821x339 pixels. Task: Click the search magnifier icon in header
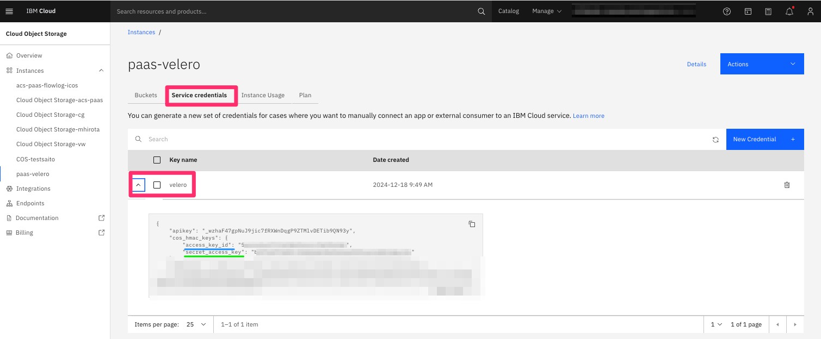pos(481,11)
